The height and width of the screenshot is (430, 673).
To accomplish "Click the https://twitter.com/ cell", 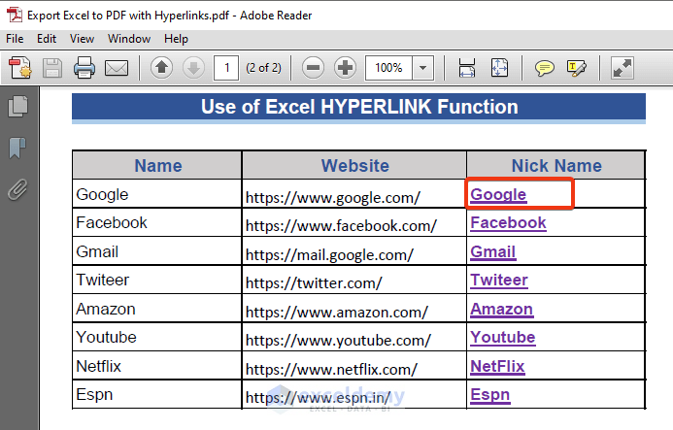I will tap(354, 280).
